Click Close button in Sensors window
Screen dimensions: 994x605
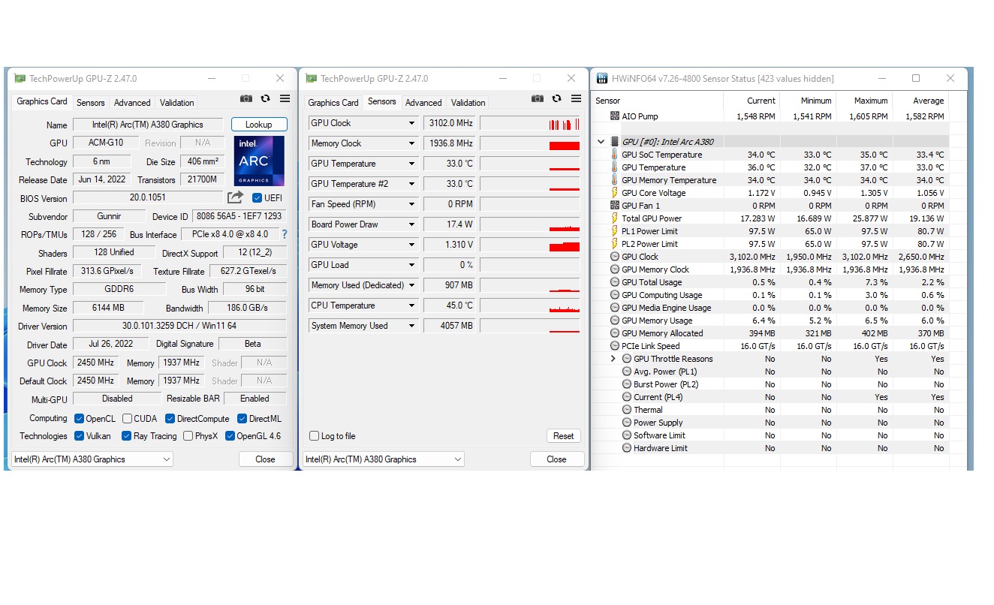[556, 459]
